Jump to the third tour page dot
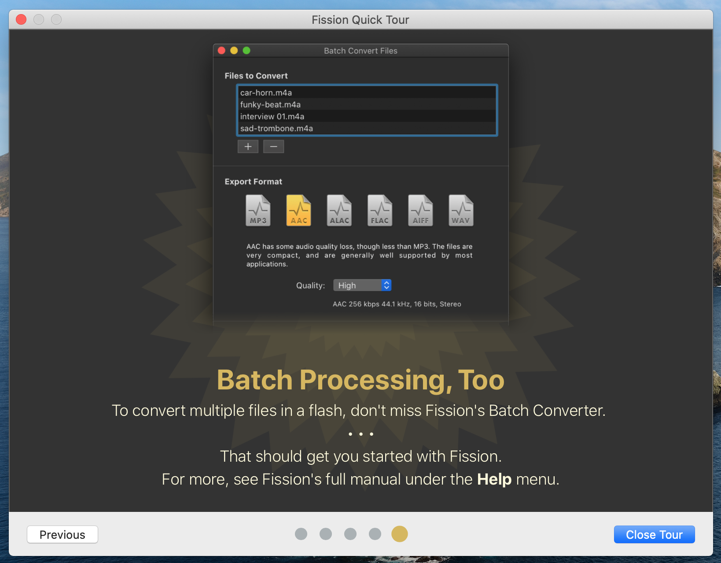 (350, 534)
